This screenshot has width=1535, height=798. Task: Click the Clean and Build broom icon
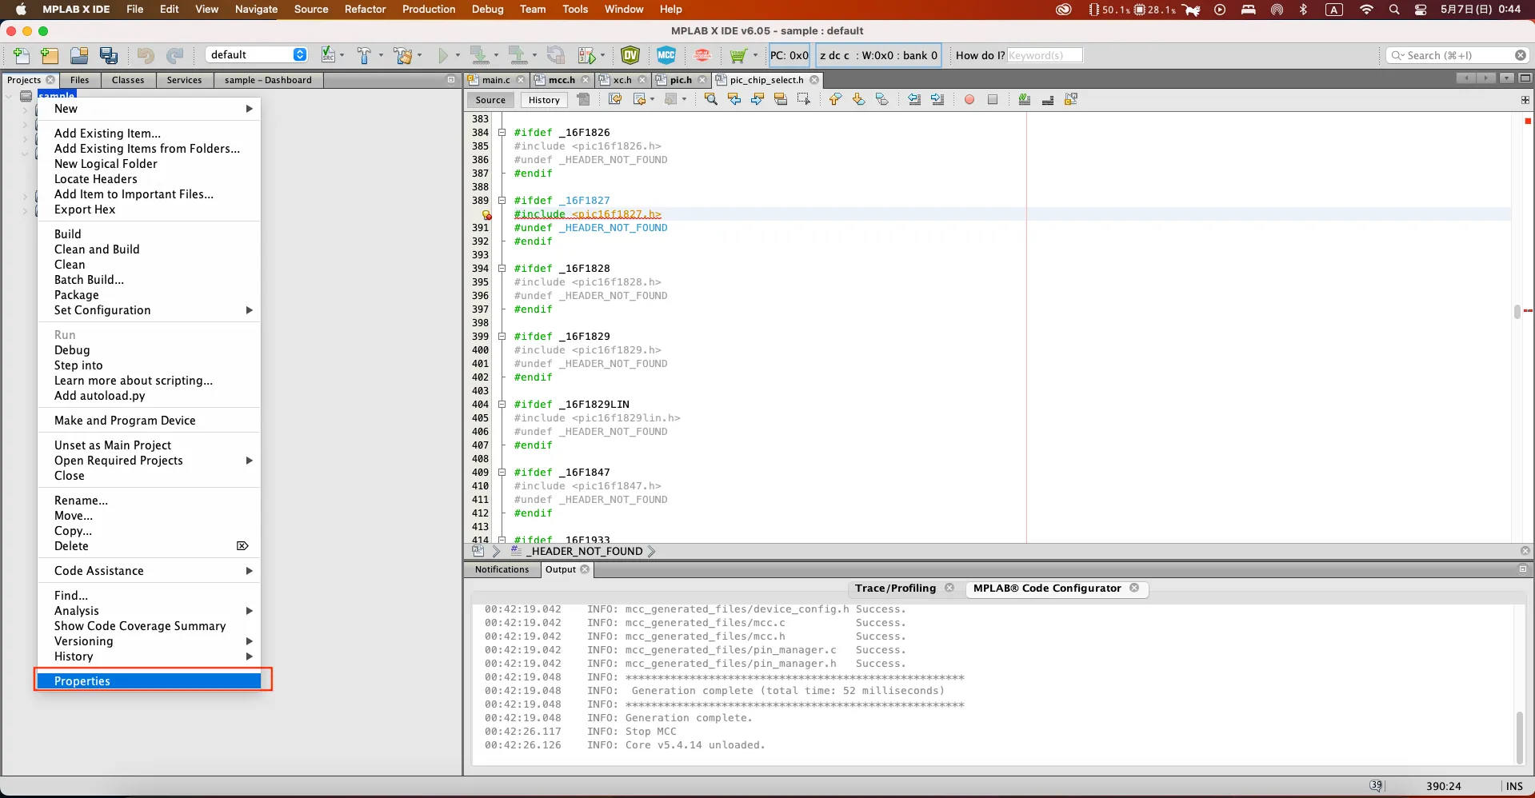pos(403,55)
